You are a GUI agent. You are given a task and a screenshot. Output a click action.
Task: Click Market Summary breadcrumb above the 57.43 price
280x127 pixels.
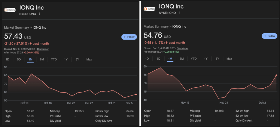tap(17, 27)
